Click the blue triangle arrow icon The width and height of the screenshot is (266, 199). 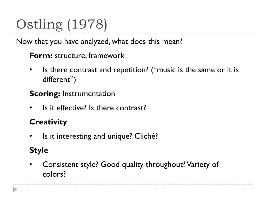click(x=15, y=189)
